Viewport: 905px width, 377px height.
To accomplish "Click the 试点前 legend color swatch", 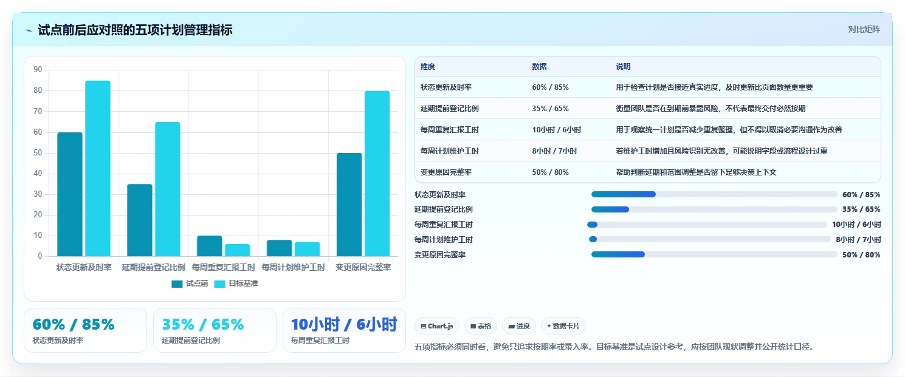I will click(177, 284).
